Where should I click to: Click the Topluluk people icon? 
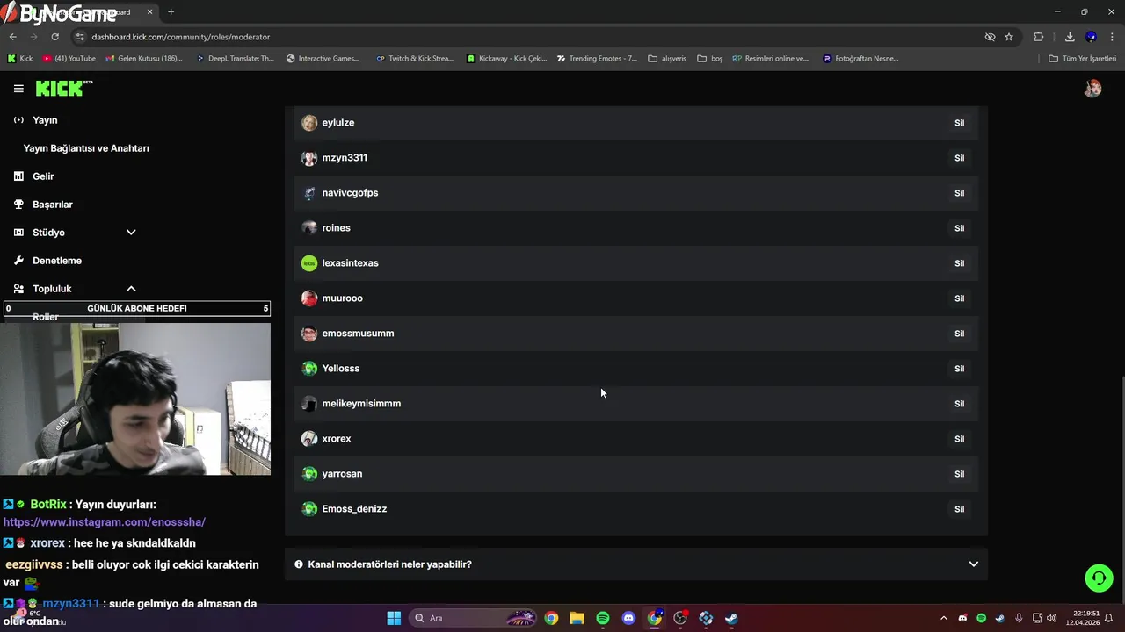click(18, 289)
